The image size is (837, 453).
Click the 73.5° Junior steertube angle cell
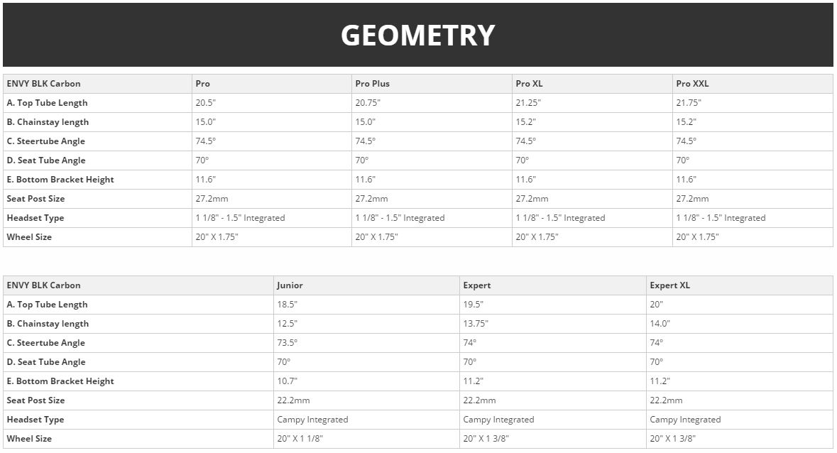(288, 343)
